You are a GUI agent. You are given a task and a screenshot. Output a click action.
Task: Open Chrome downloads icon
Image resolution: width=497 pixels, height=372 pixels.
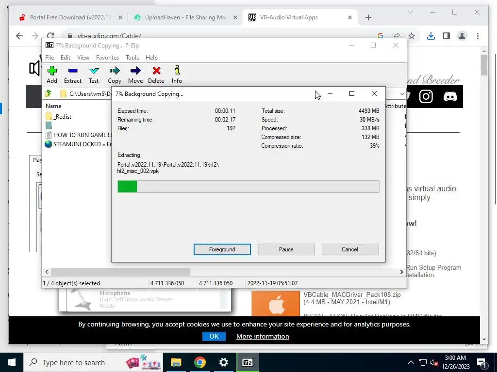[x=431, y=36]
